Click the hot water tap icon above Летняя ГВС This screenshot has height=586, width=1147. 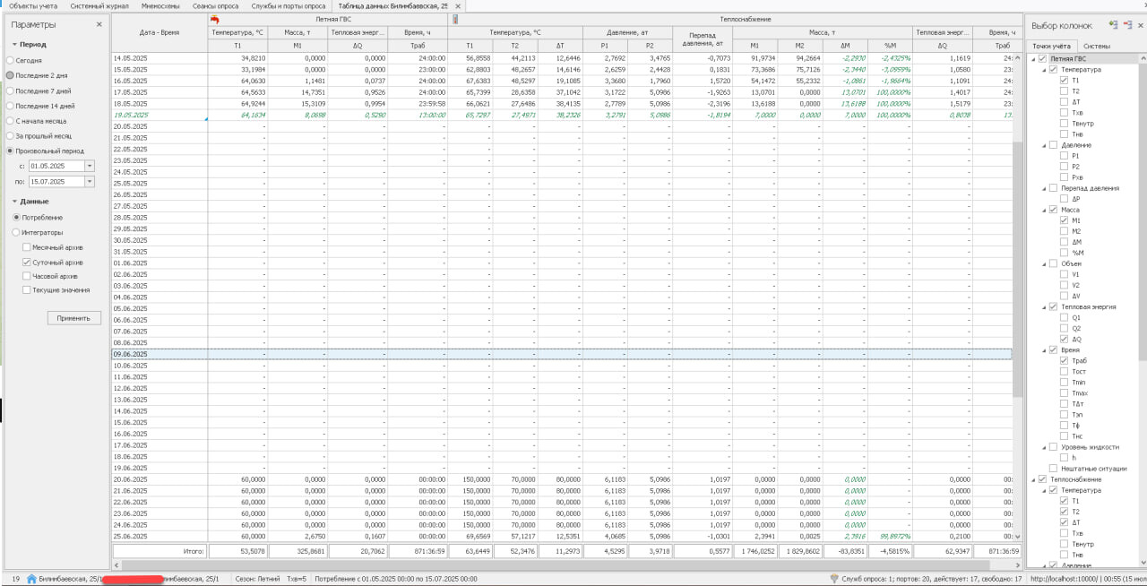[x=214, y=19]
